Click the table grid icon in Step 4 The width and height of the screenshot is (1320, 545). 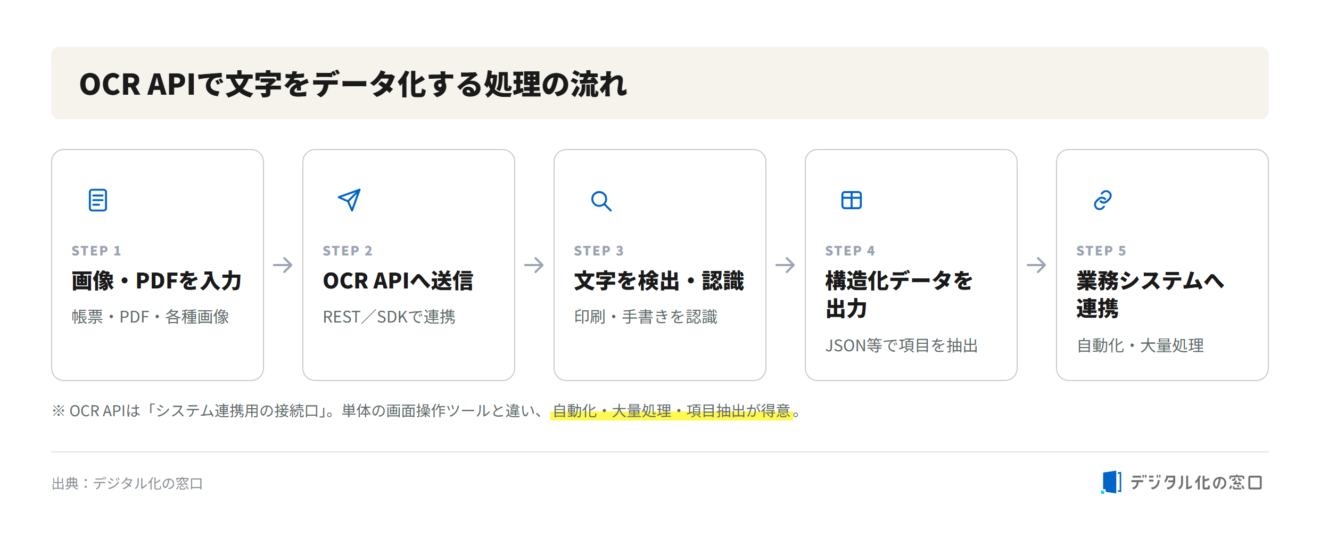click(x=852, y=200)
